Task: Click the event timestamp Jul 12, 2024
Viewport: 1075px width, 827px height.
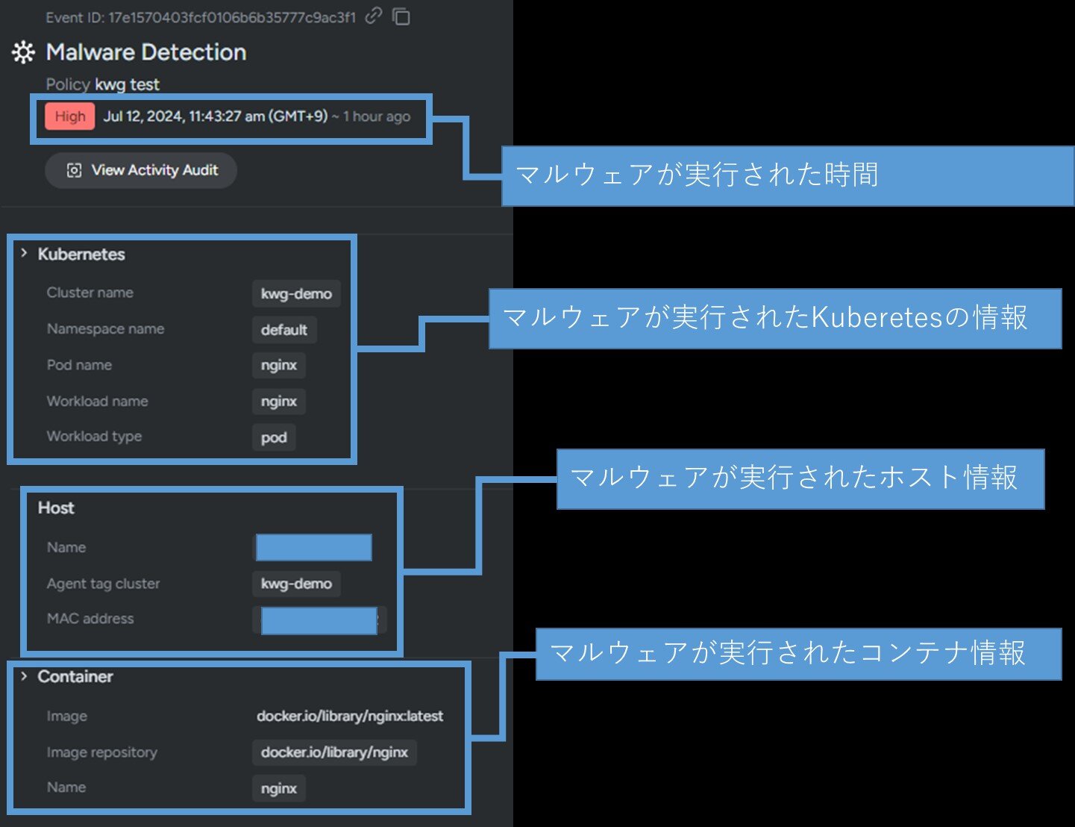Action: [215, 116]
